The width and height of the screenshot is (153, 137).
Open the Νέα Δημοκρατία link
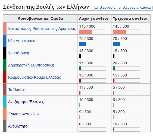(22, 41)
